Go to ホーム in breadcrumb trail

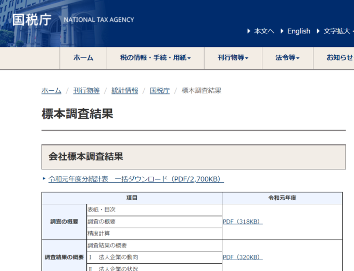(x=51, y=91)
